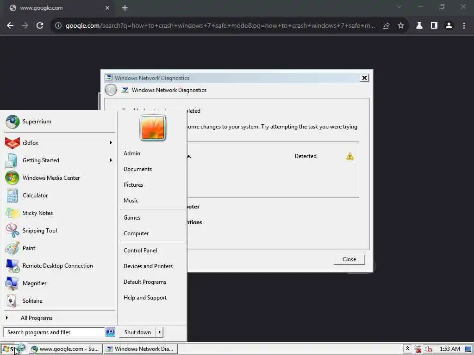This screenshot has height=355, width=474.
Task: Launch Windows Media Center
Action: coord(59,178)
